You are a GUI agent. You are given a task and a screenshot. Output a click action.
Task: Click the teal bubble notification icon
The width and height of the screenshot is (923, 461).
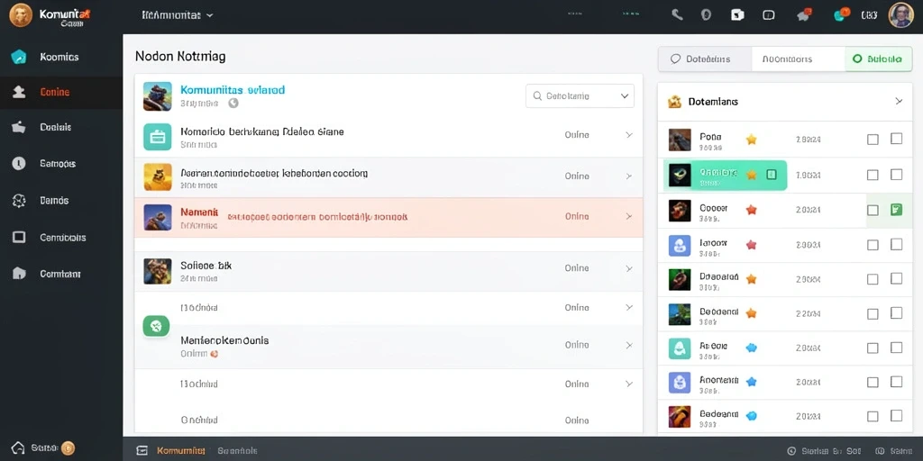pos(842,14)
